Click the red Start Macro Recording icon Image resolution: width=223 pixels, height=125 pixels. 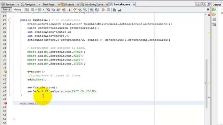[103, 10]
